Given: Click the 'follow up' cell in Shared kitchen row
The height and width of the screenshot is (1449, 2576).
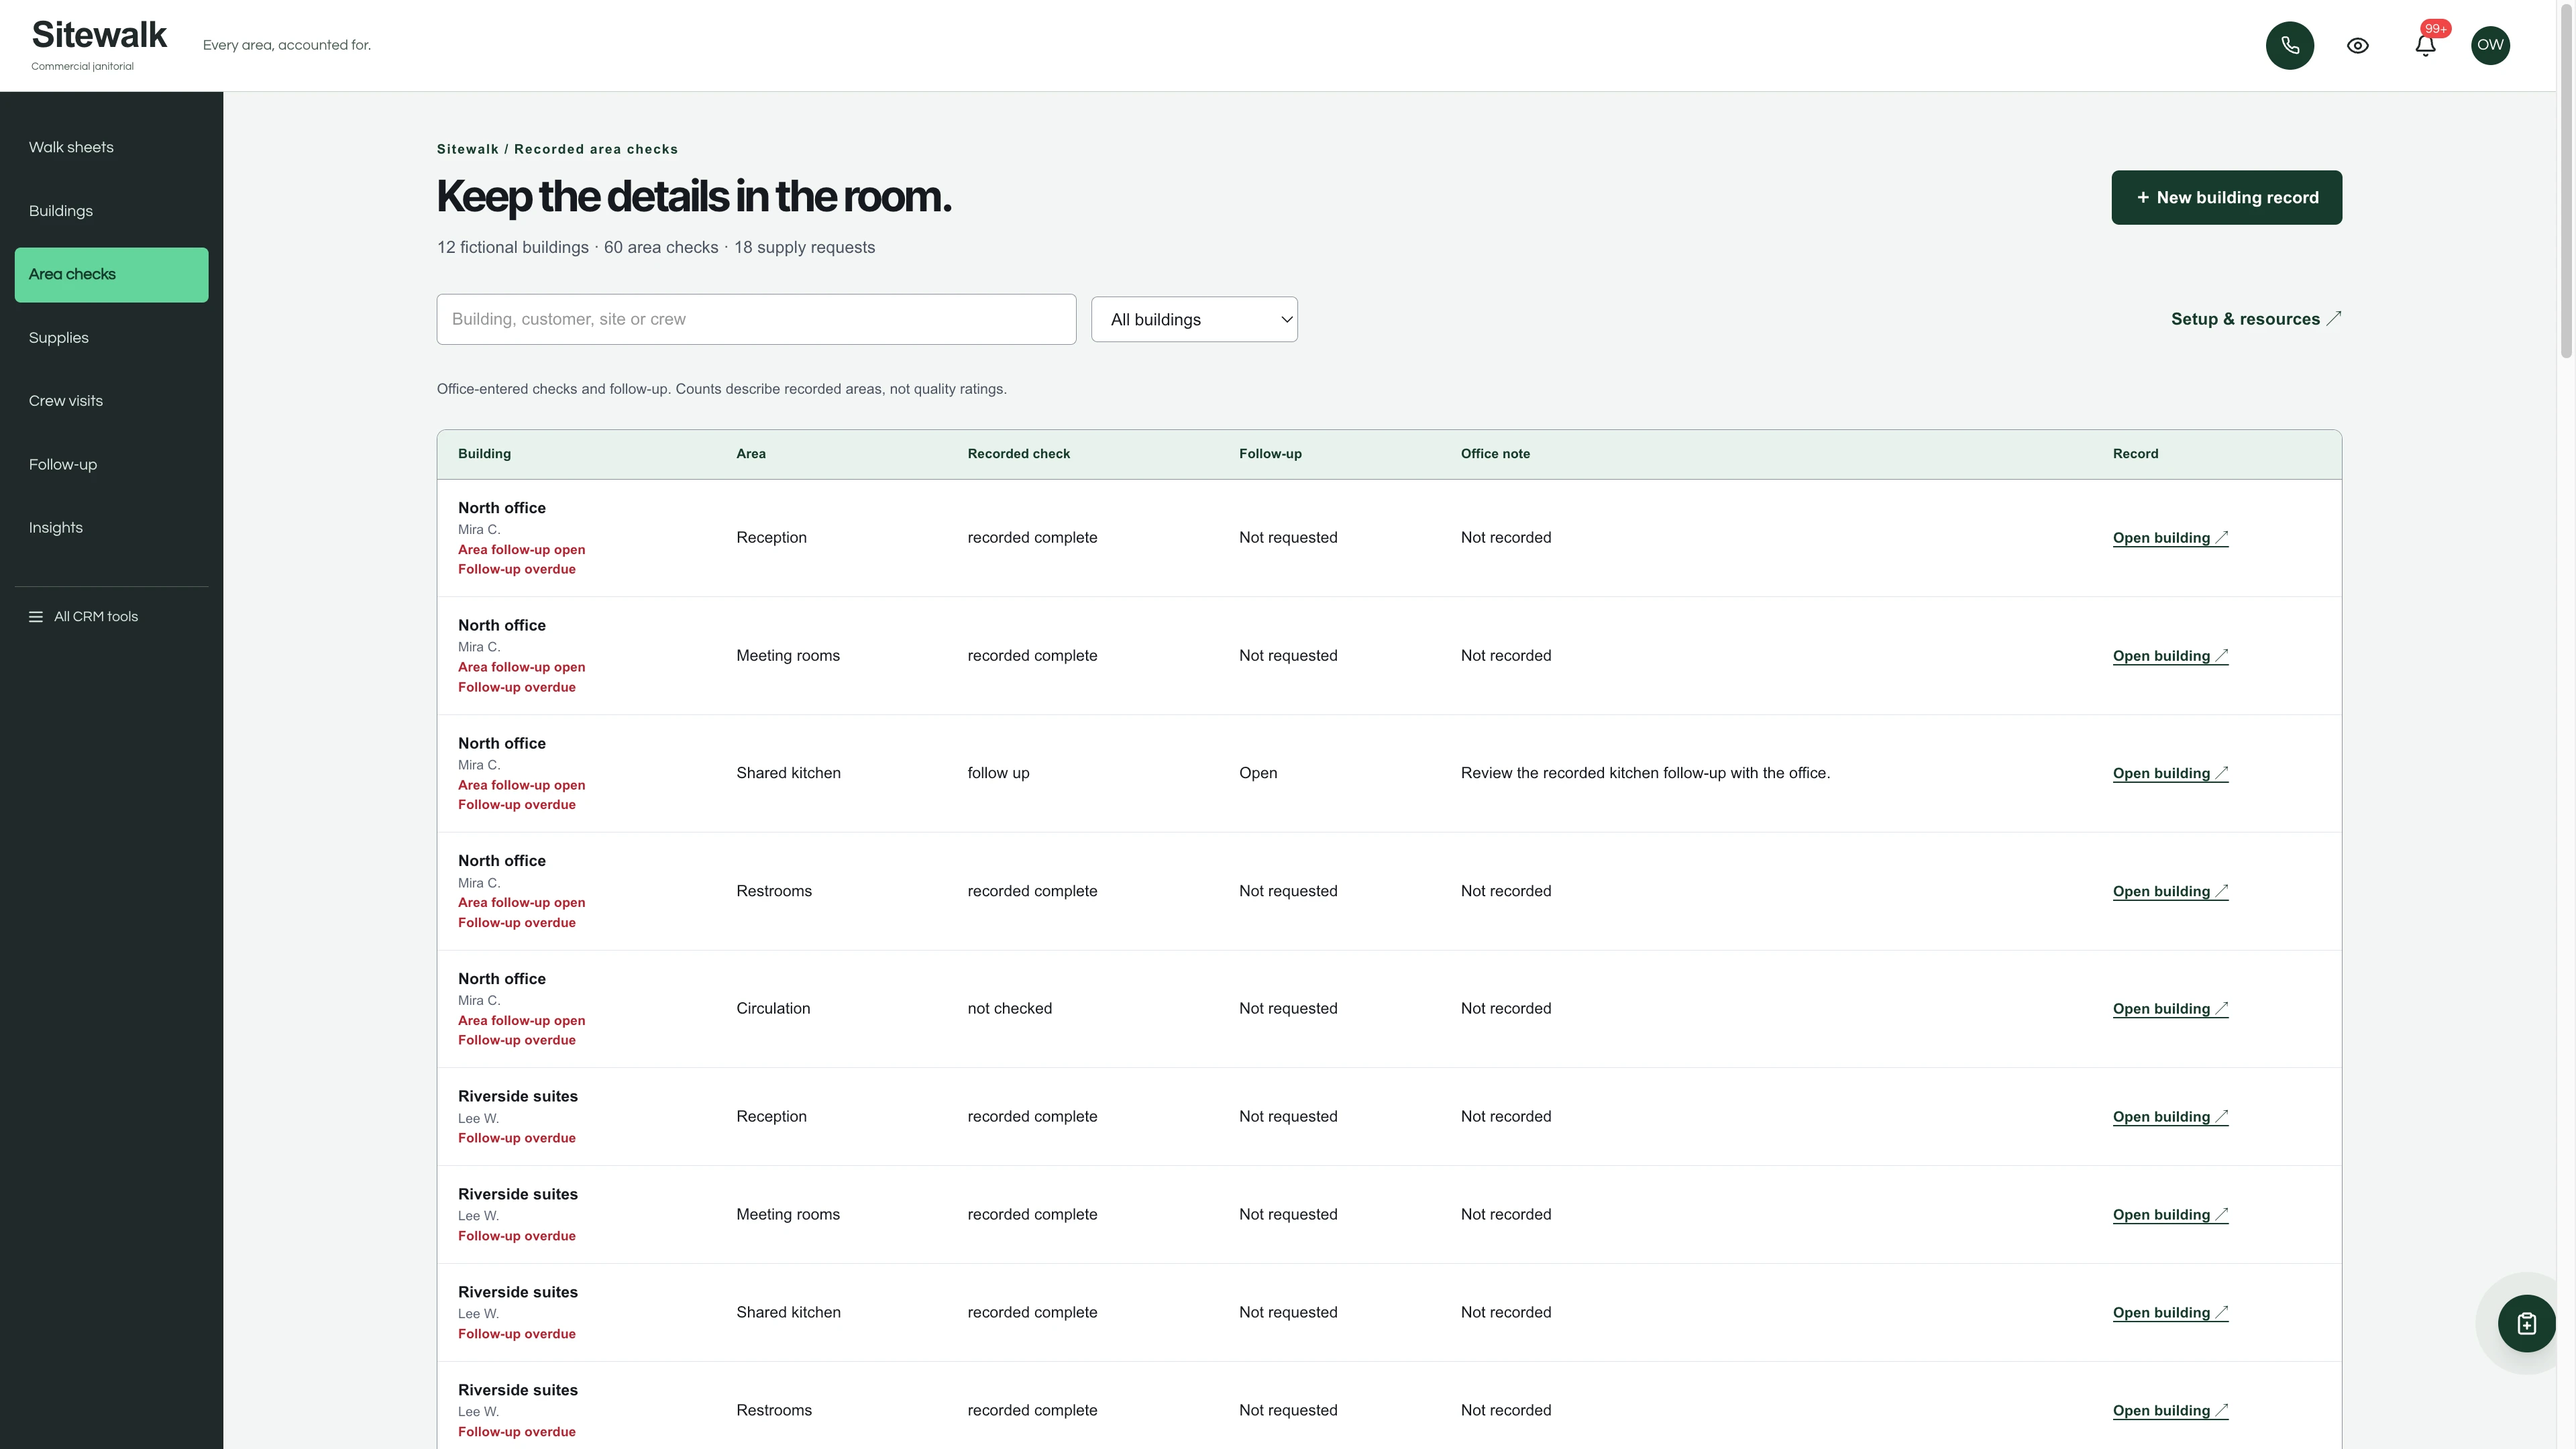Looking at the screenshot, I should pos(998,774).
